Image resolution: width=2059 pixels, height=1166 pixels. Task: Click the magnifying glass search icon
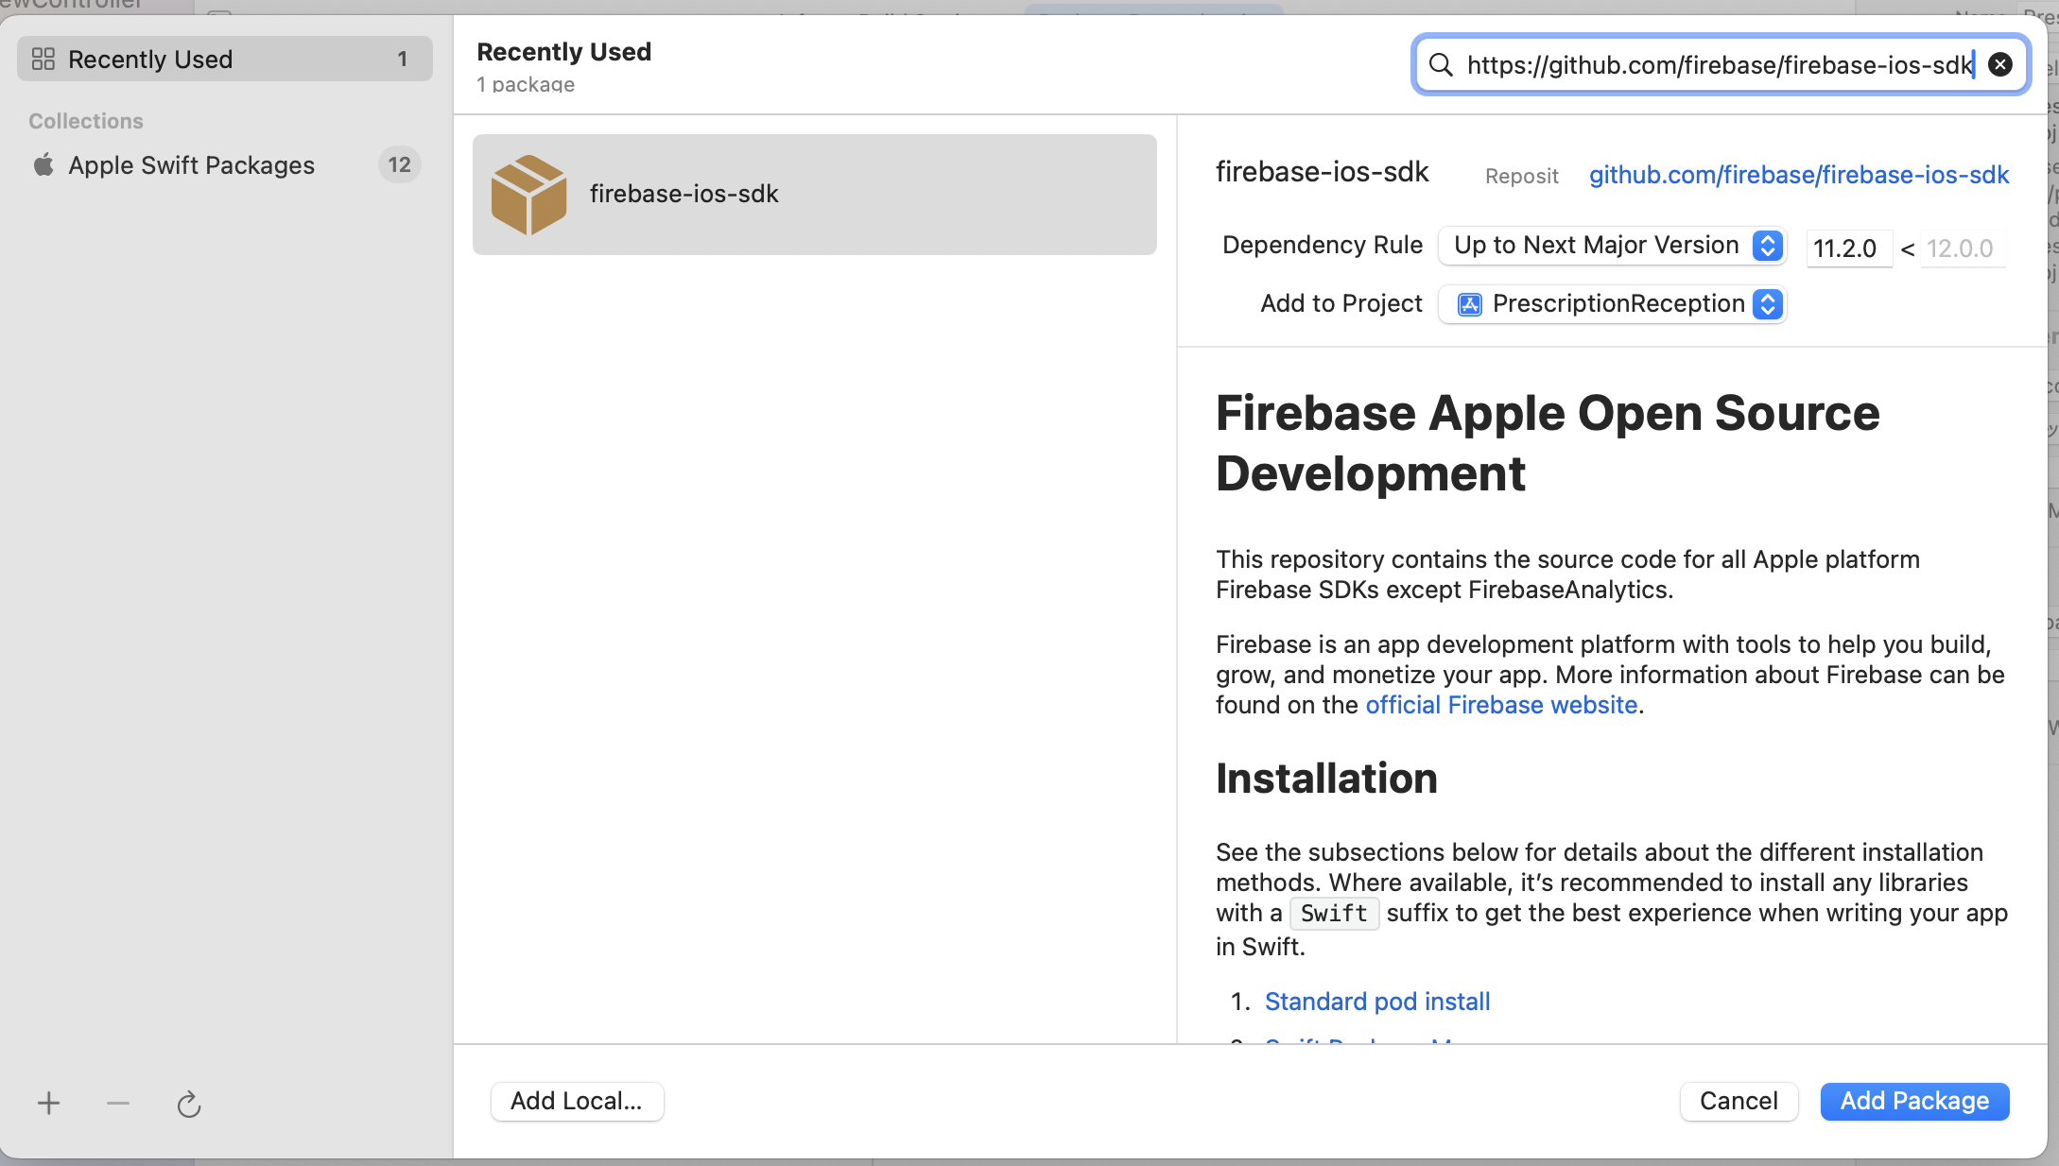1441,64
